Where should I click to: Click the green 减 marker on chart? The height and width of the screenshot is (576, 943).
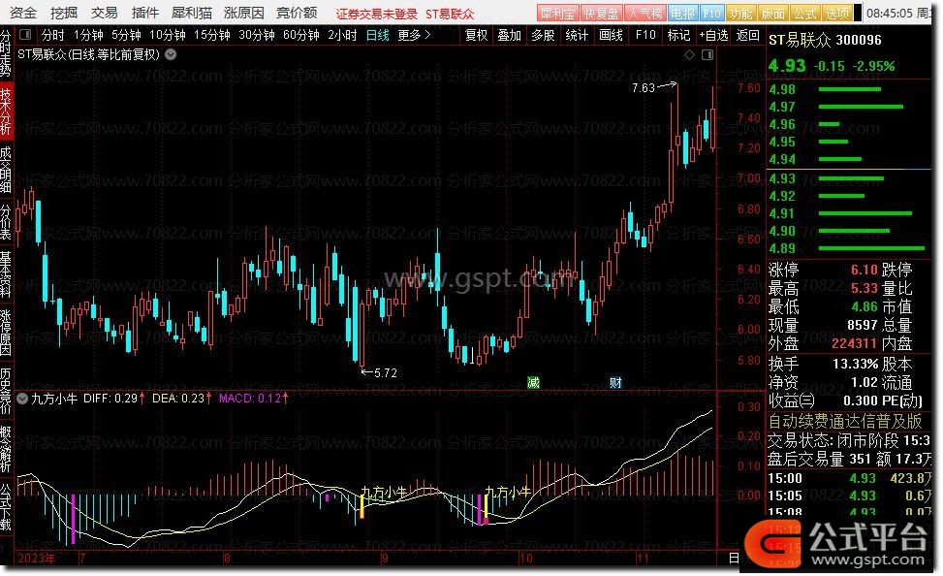pyautogui.click(x=533, y=382)
